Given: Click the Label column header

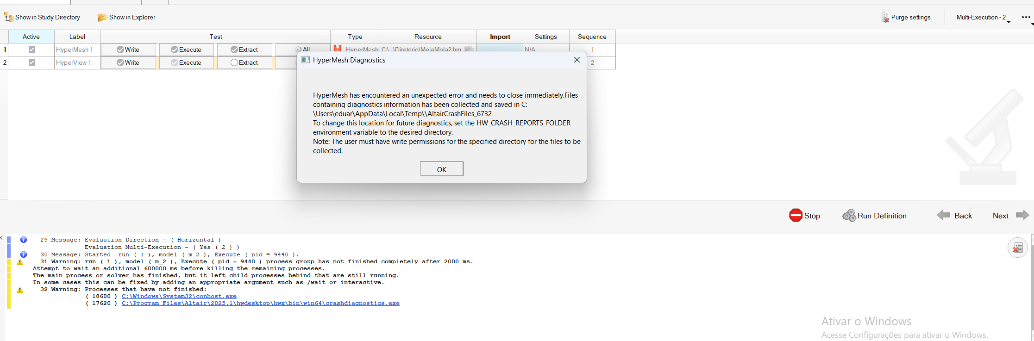Looking at the screenshot, I should point(77,37).
